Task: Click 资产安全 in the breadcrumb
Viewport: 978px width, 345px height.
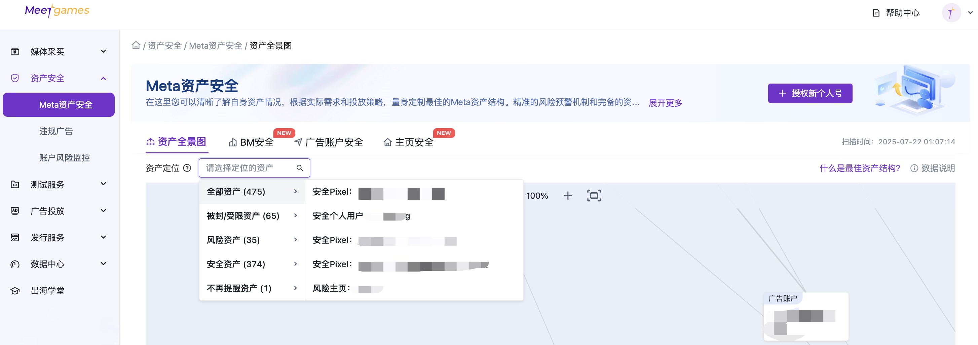Action: point(164,46)
